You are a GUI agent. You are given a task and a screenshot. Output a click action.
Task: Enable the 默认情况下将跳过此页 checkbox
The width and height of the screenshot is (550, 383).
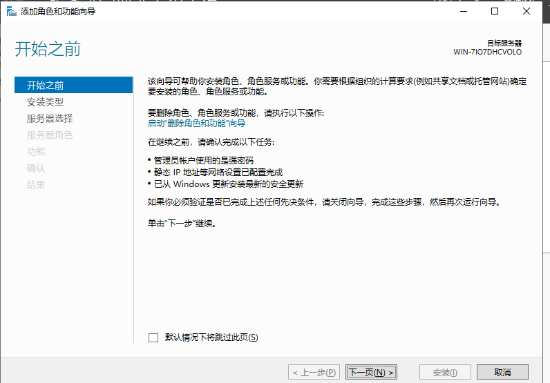153,337
